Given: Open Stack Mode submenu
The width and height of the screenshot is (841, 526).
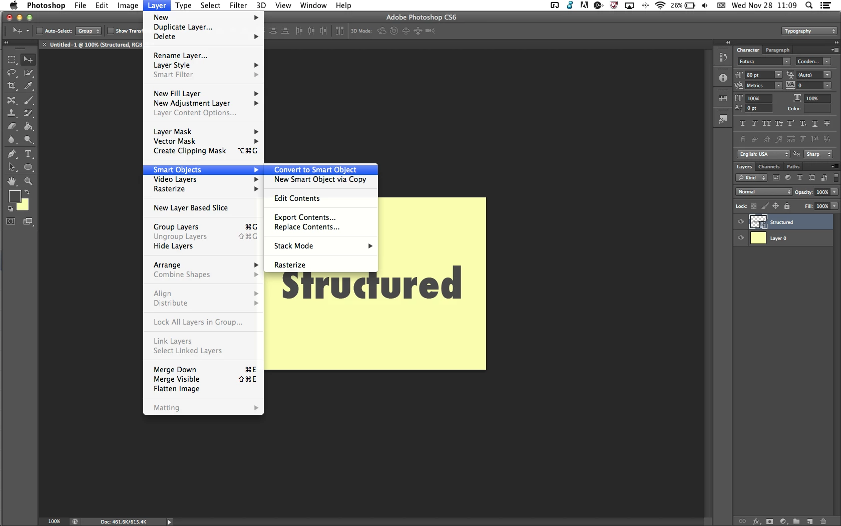Looking at the screenshot, I should pos(320,246).
